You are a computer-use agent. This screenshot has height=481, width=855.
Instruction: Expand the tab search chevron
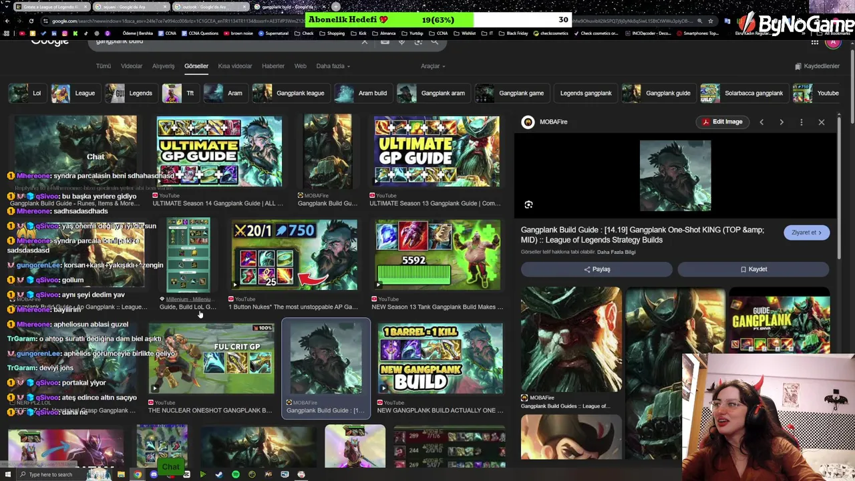pos(7,7)
